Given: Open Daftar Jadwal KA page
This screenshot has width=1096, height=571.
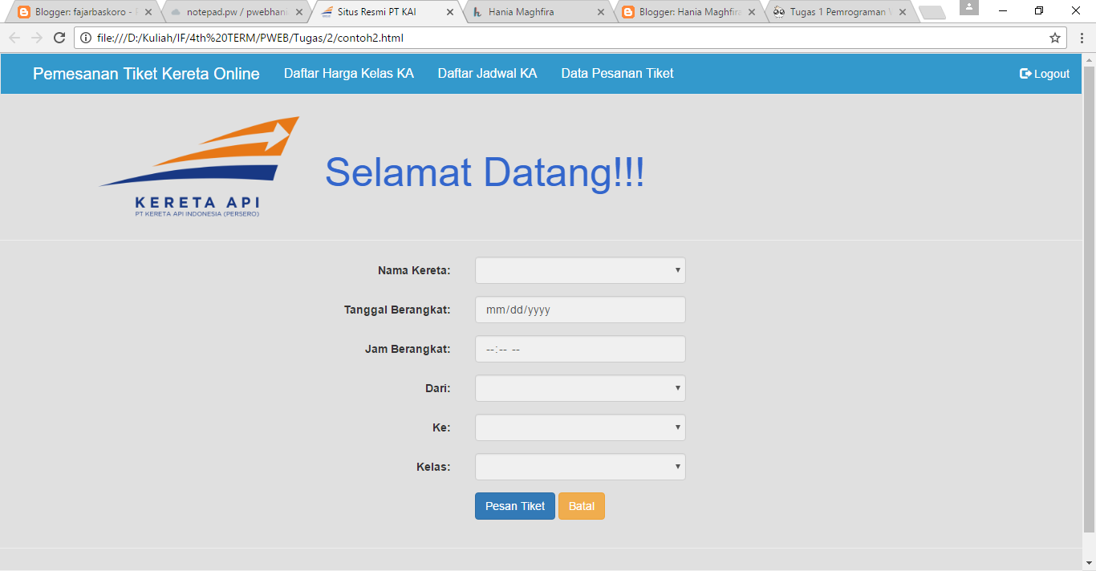Looking at the screenshot, I should (x=487, y=74).
